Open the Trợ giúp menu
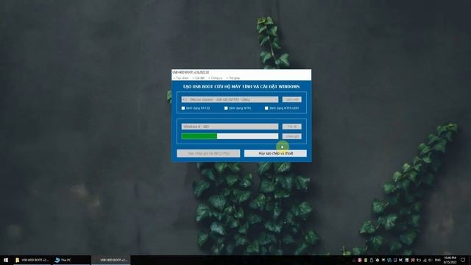The image size is (471, 265). 233,78
